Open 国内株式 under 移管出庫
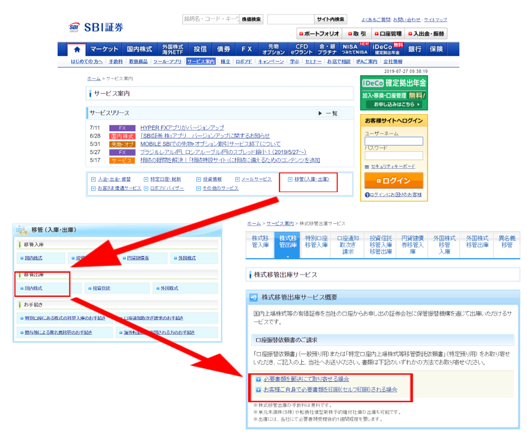Screen dimensions: 527x437 click(x=33, y=289)
